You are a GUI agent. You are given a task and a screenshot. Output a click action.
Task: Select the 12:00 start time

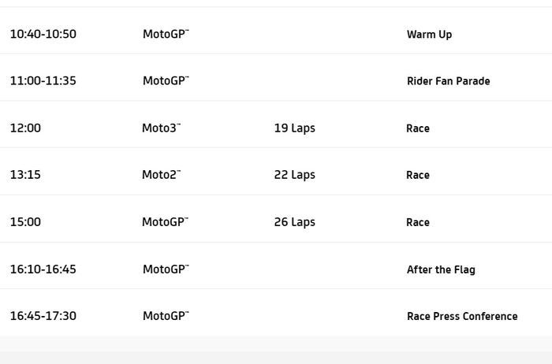pyautogui.click(x=25, y=128)
